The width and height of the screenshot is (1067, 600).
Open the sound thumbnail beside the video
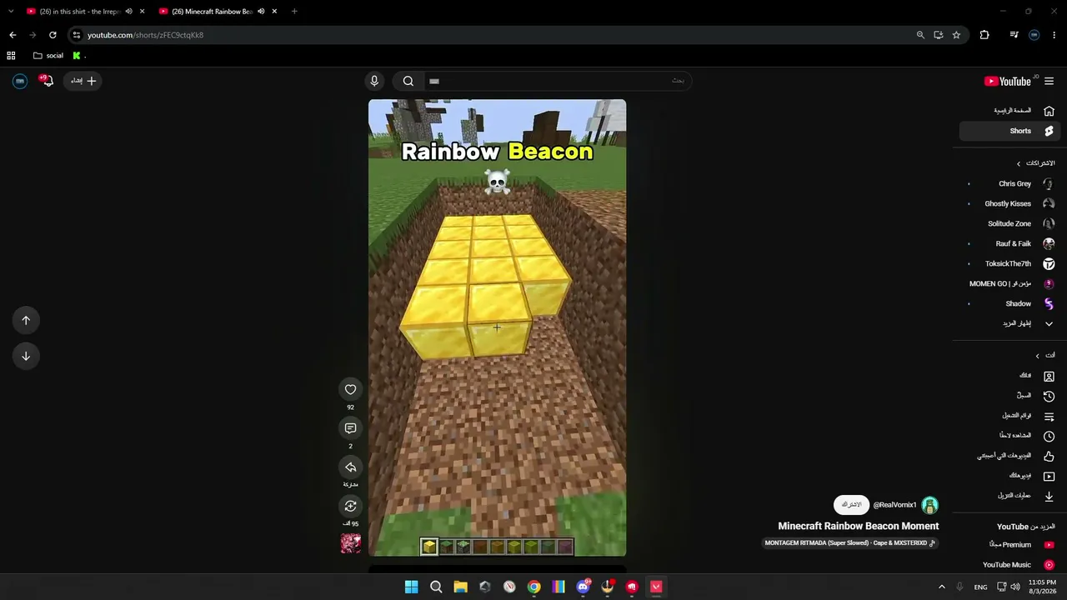pyautogui.click(x=350, y=543)
